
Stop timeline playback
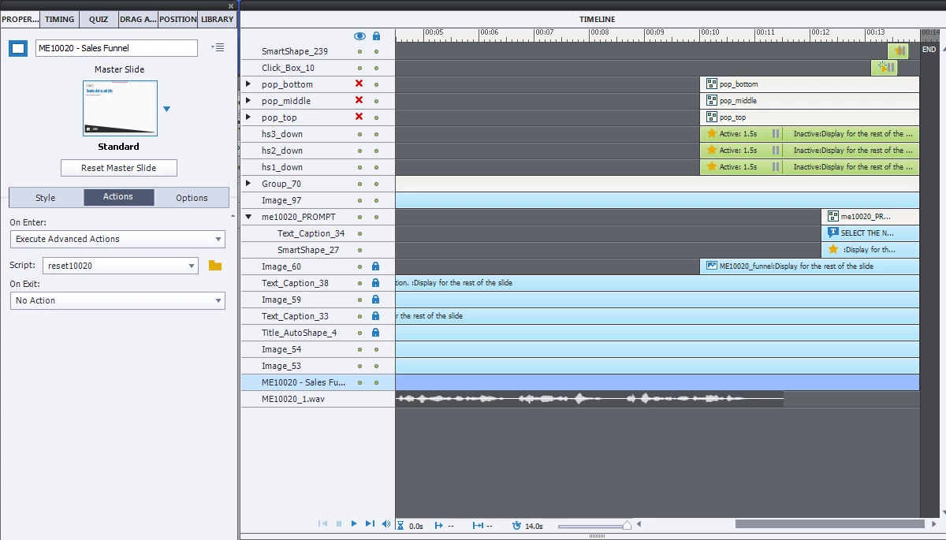339,523
